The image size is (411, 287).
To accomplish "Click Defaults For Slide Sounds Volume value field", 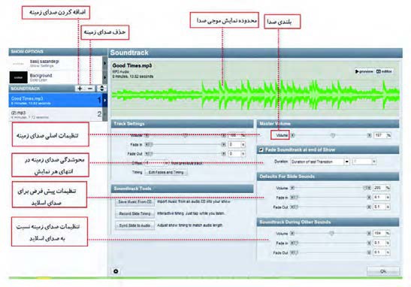I will pyautogui.click(x=379, y=188).
